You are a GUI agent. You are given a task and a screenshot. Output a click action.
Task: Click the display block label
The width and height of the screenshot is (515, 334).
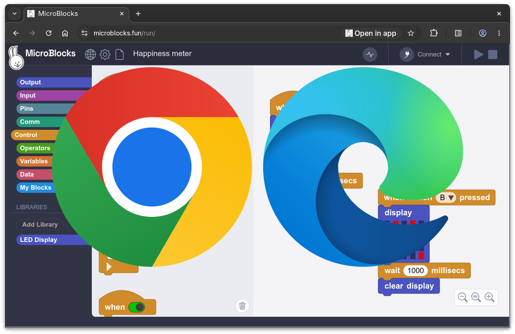click(398, 212)
